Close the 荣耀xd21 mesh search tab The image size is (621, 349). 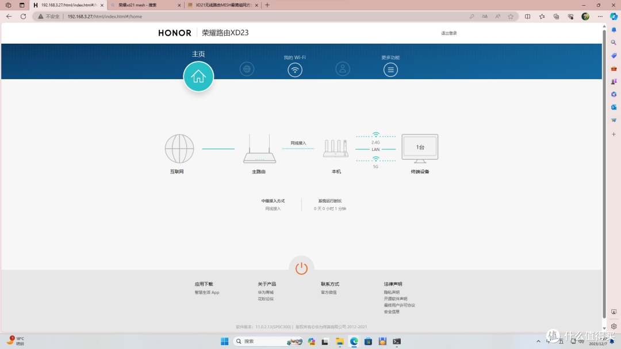pyautogui.click(x=179, y=5)
